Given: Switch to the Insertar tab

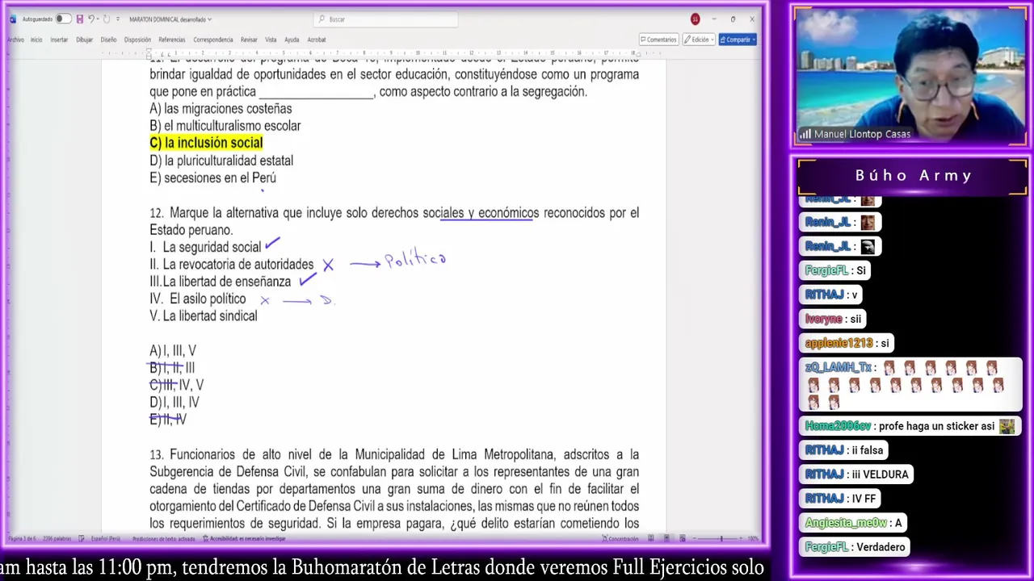Looking at the screenshot, I should pyautogui.click(x=59, y=40).
